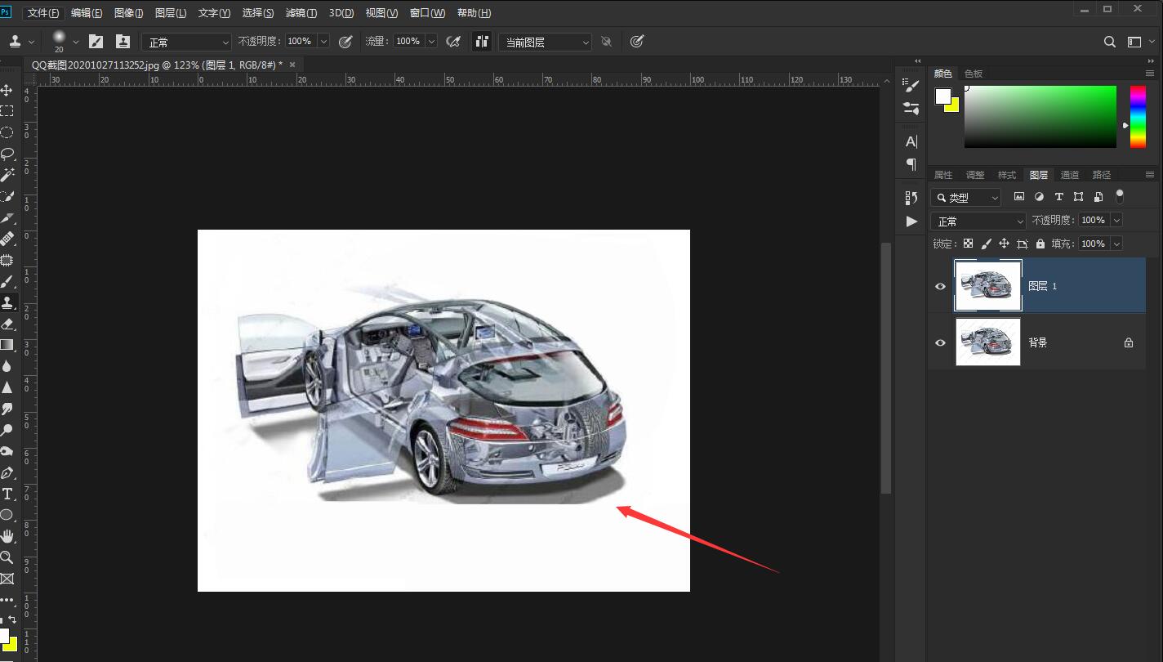Click the 图层 1 layer thumbnail
Image resolution: width=1163 pixels, height=662 pixels.
[x=987, y=286]
